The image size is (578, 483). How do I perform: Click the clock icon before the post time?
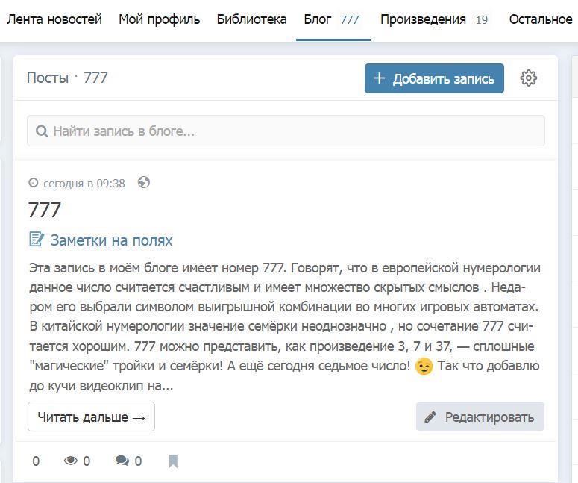point(33,183)
